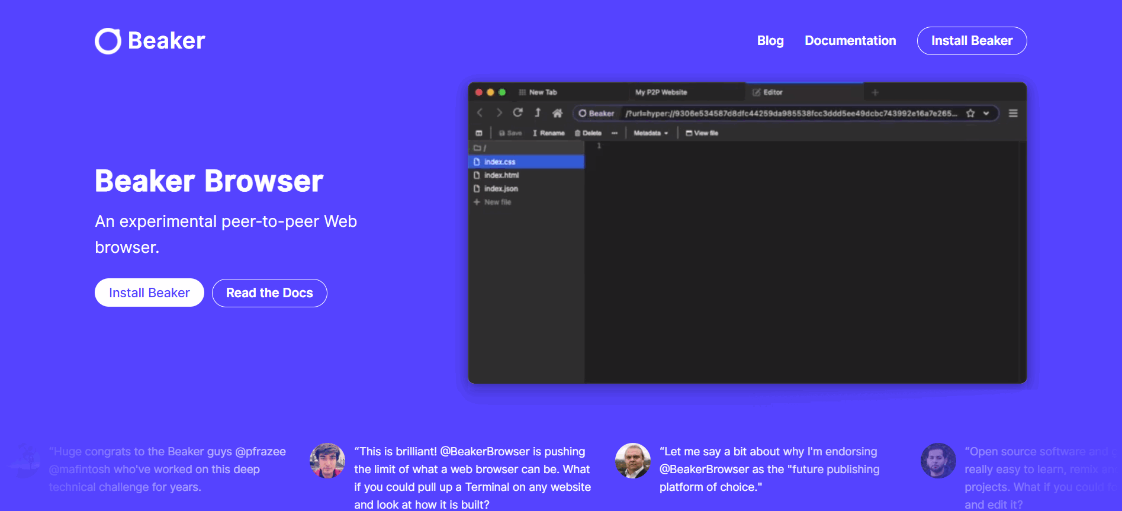The image size is (1122, 511).
Task: Click the avatar beside the "Let me say a bit" testimonial
Action: coord(633,461)
